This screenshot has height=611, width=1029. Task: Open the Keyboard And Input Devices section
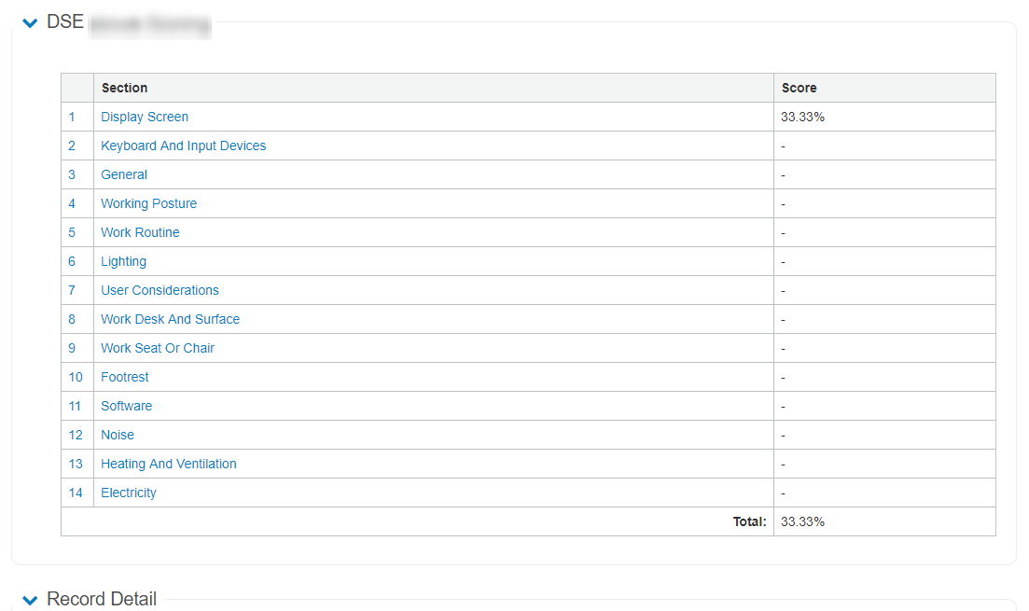[183, 146]
